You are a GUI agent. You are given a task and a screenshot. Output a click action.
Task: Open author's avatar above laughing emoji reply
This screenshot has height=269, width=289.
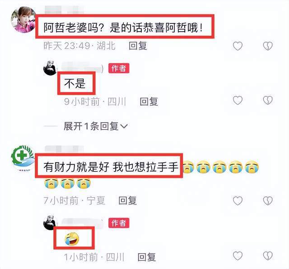coord(50,223)
